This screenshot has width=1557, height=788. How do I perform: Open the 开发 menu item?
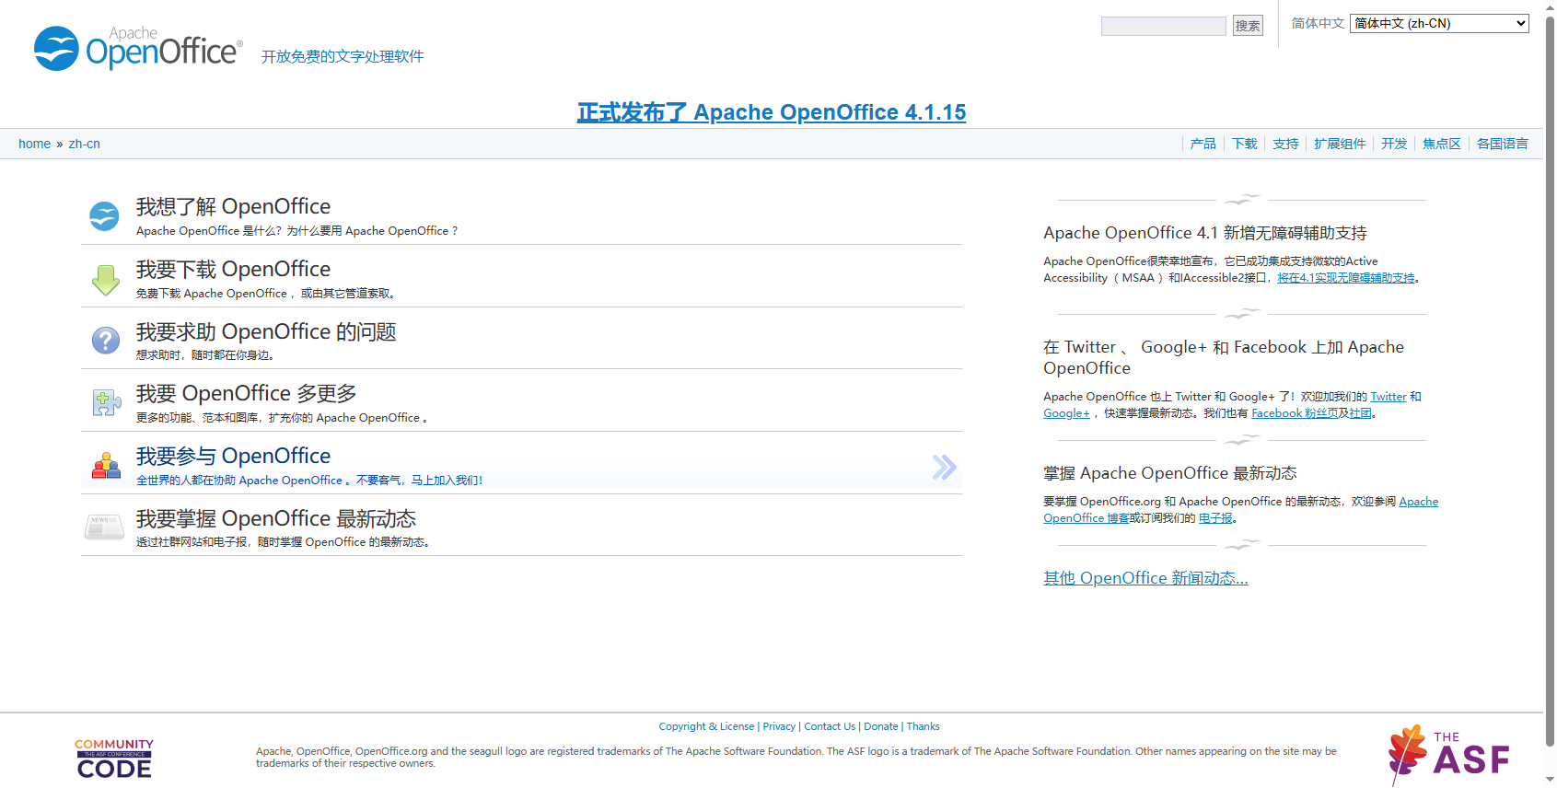point(1394,144)
